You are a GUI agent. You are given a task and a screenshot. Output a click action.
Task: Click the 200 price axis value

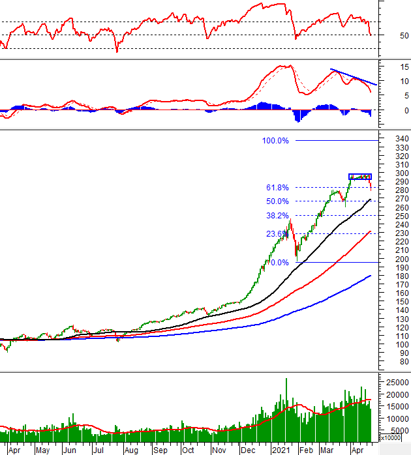point(402,259)
